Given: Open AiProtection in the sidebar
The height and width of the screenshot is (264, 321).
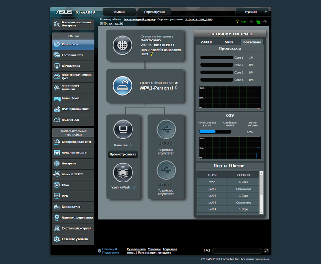Looking at the screenshot, I should 73,66.
